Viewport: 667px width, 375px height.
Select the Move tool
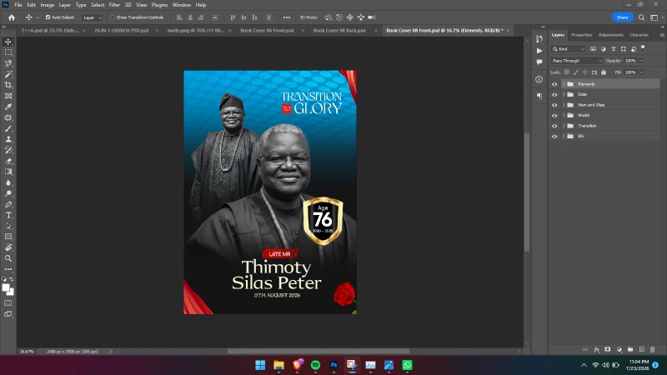(8, 42)
